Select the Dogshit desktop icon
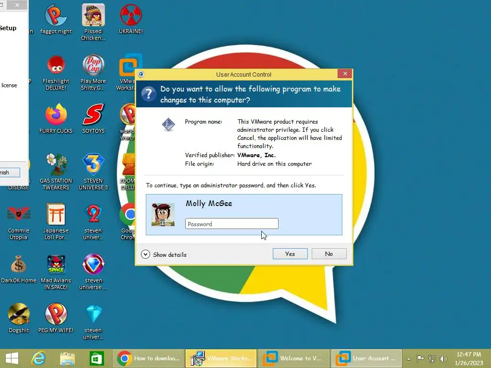This screenshot has width=491, height=368. 19,318
